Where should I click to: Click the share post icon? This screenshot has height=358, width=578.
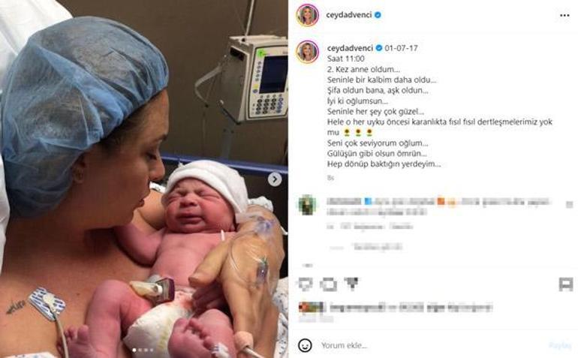pos(351,283)
